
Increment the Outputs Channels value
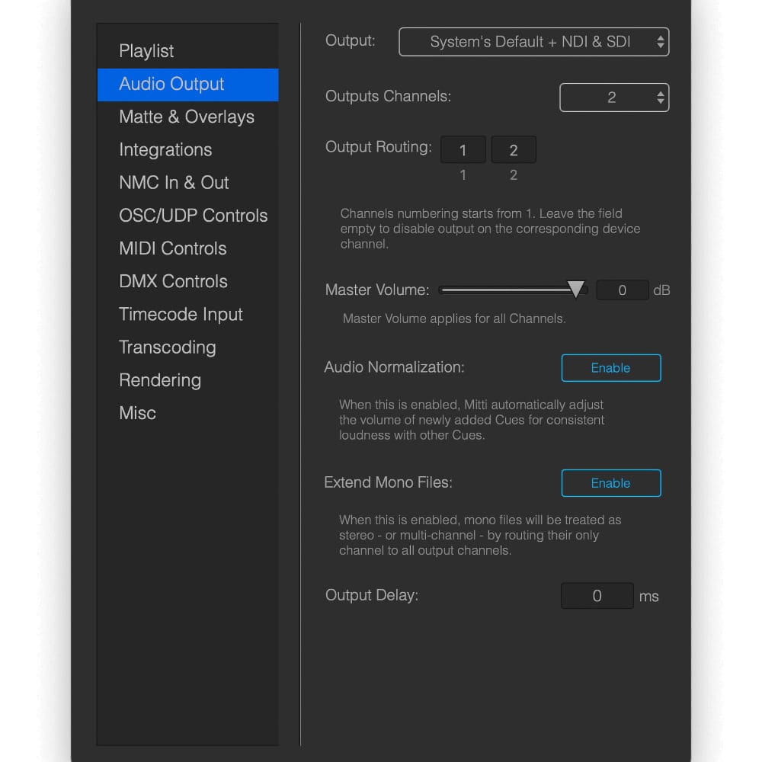660,93
